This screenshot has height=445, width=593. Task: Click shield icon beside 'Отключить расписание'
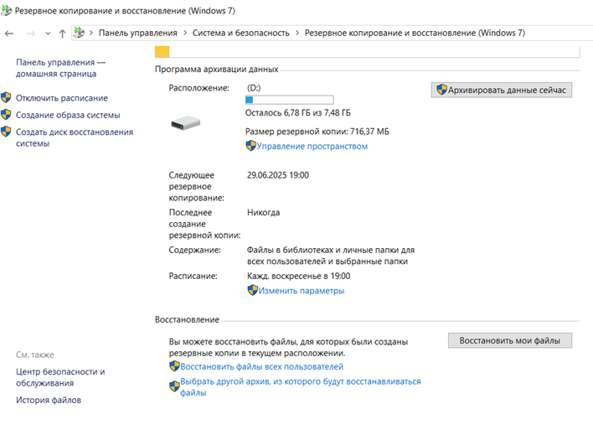[6, 97]
